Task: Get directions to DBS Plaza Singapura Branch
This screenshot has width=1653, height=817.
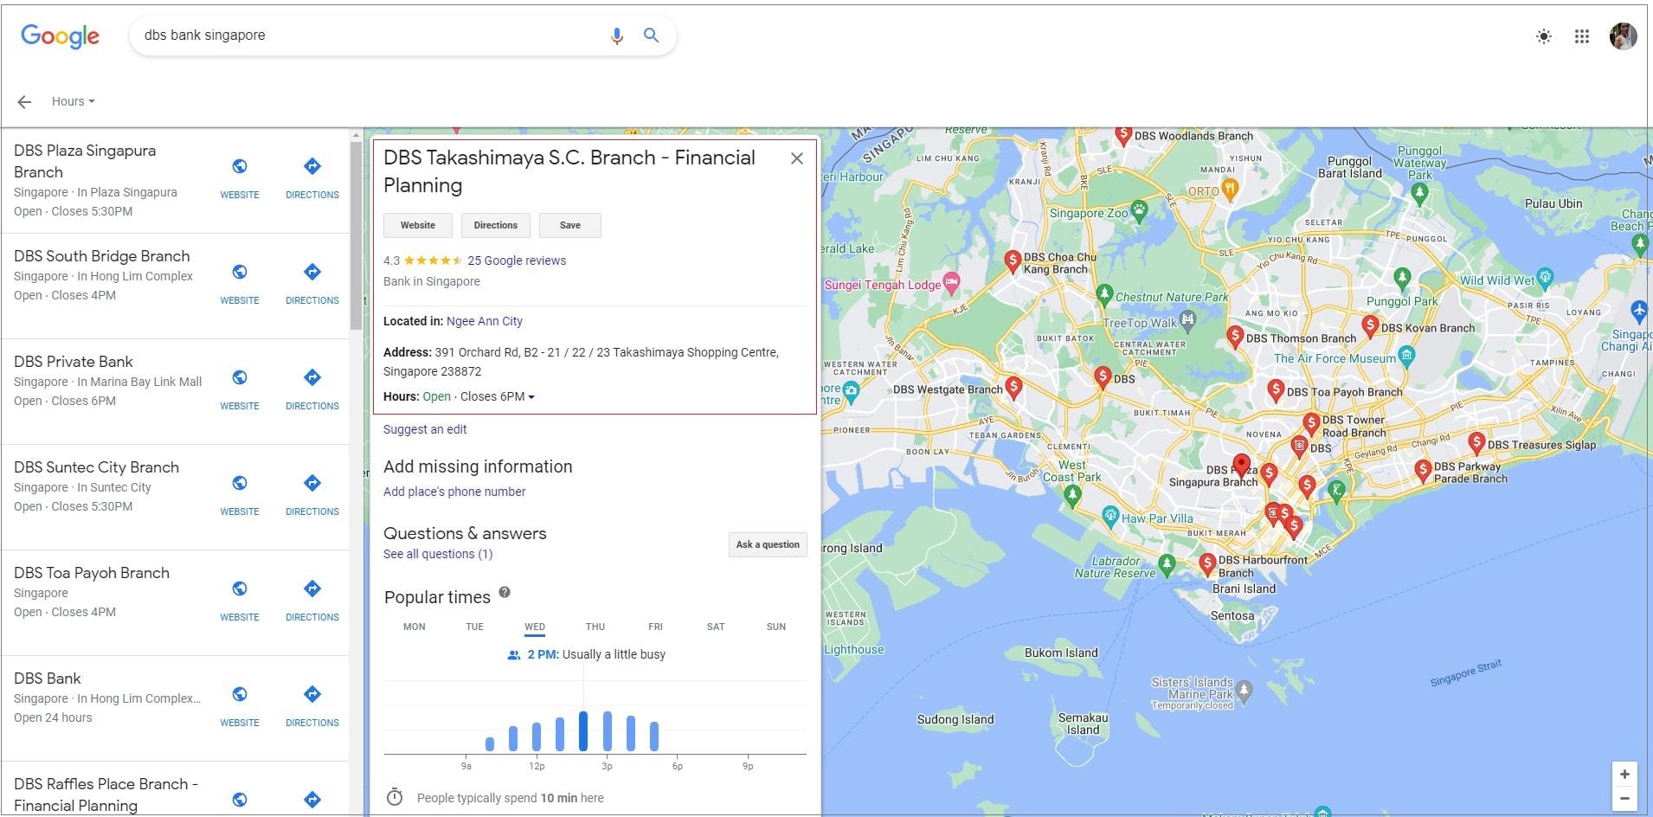Action: click(312, 178)
